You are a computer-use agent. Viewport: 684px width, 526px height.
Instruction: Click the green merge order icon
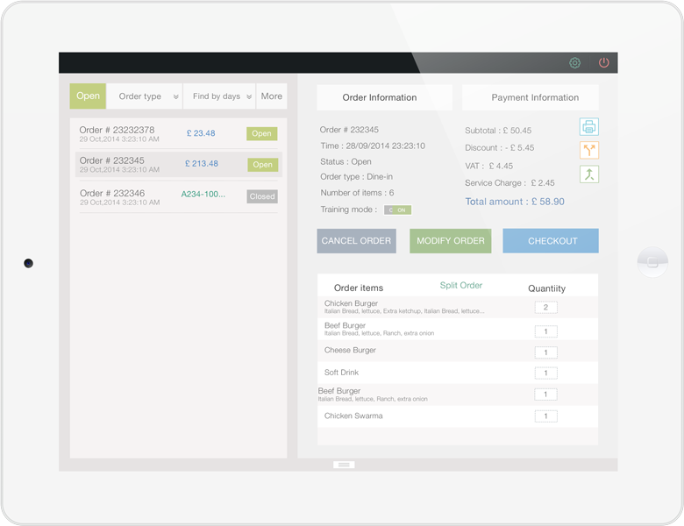(x=589, y=174)
